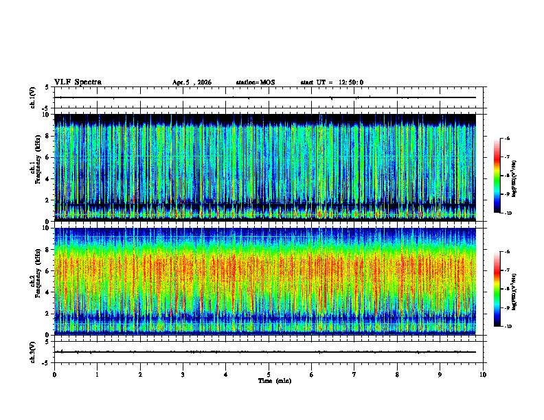Click the "4" kHz tick of ch.2 spectrogram
This screenshot has height=420, width=544.
coord(48,292)
